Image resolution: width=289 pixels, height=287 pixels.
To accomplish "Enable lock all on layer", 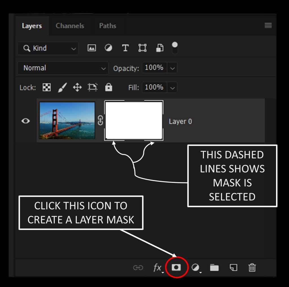I will (x=108, y=88).
